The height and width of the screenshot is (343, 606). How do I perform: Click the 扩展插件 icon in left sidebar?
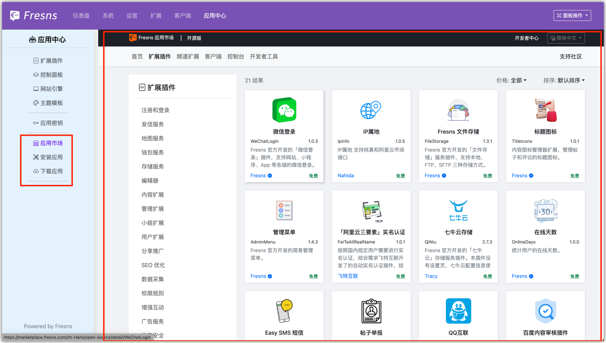(36, 61)
